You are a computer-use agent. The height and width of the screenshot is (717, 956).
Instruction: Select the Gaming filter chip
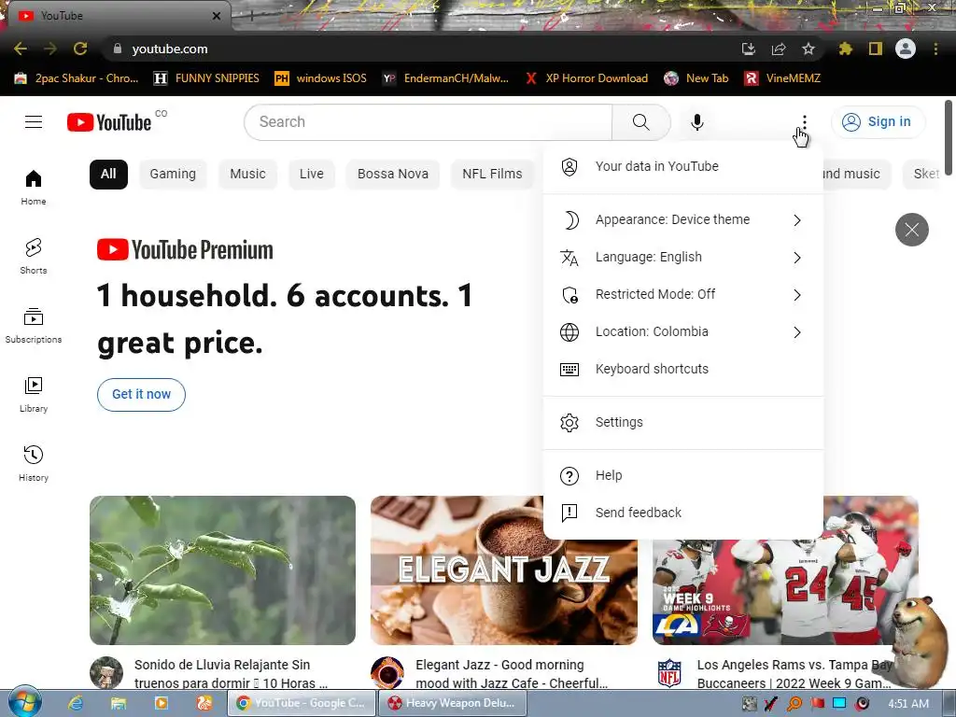[173, 174]
